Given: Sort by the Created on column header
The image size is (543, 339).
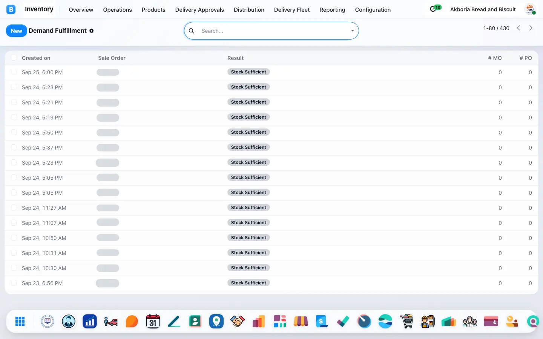Looking at the screenshot, I should 36,58.
